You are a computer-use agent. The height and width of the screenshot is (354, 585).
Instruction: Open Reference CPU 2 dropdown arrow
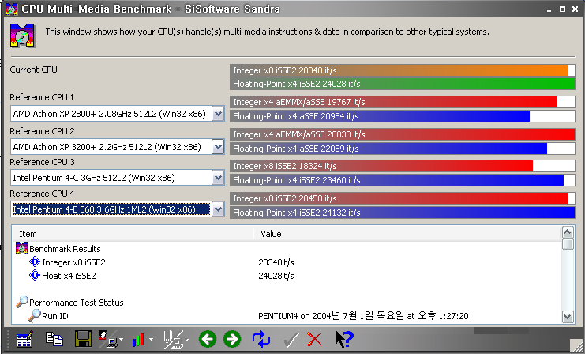(218, 147)
